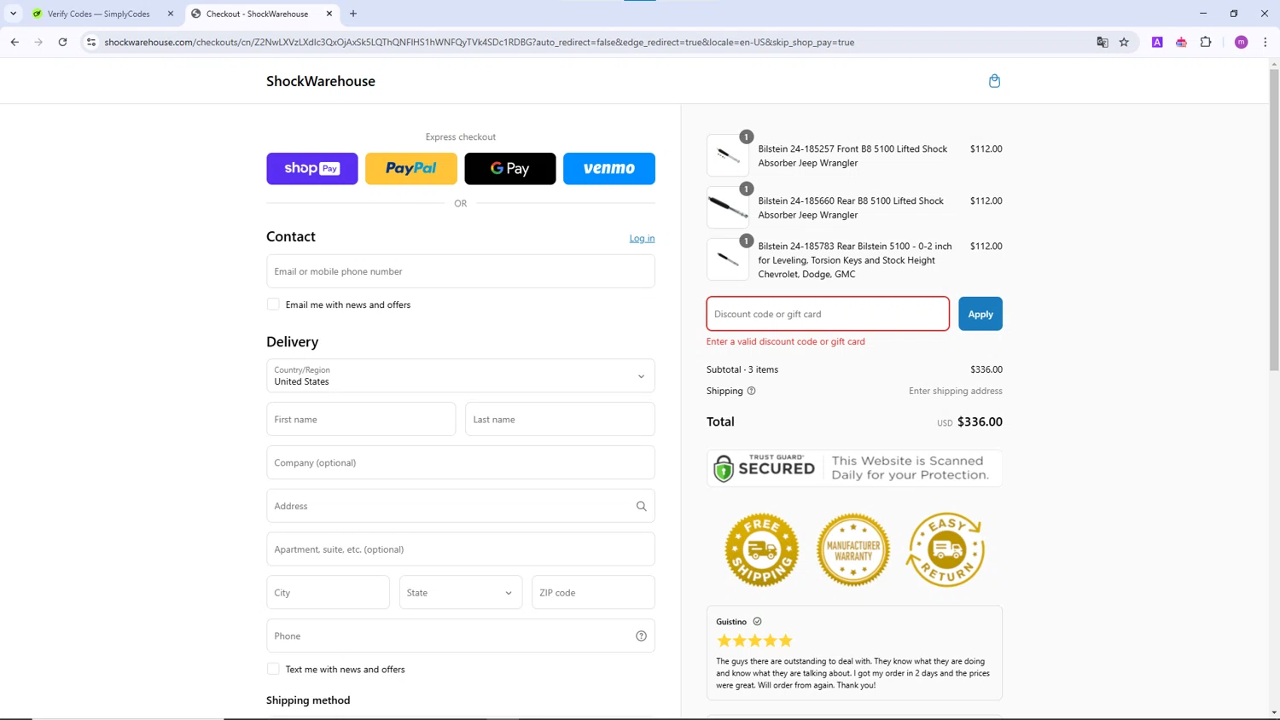
Task: Open the site information icon in address bar
Action: [x=91, y=42]
